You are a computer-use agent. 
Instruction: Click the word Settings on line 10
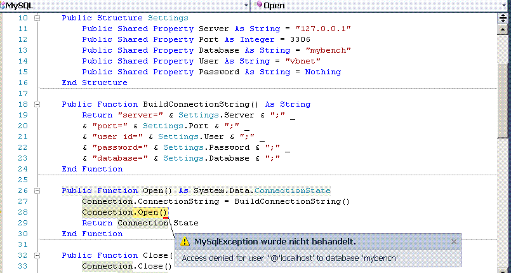tap(168, 18)
